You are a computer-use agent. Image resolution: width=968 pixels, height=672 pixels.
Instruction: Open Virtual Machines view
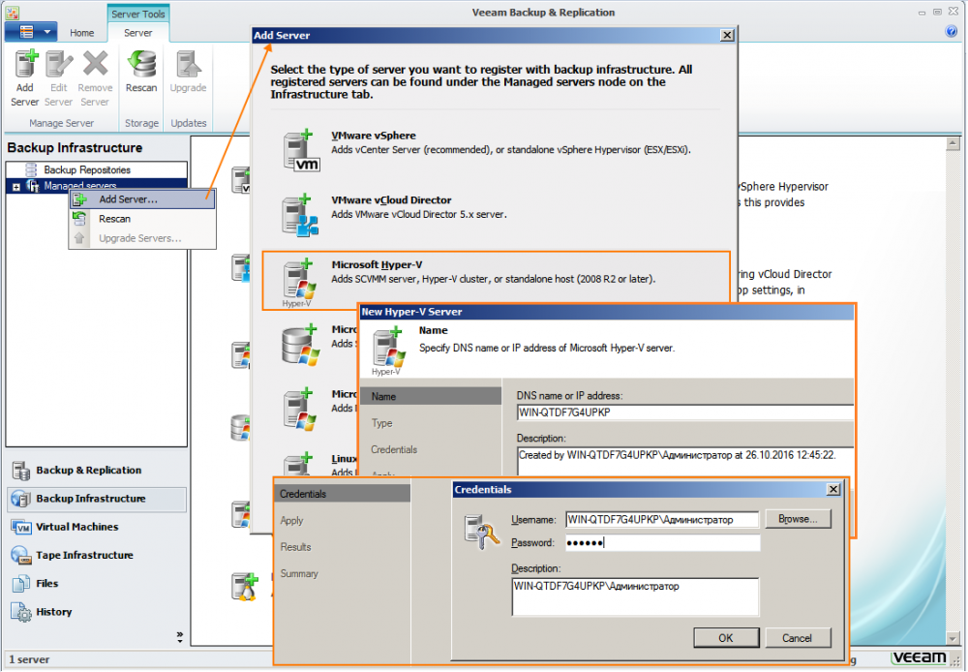[x=97, y=528]
